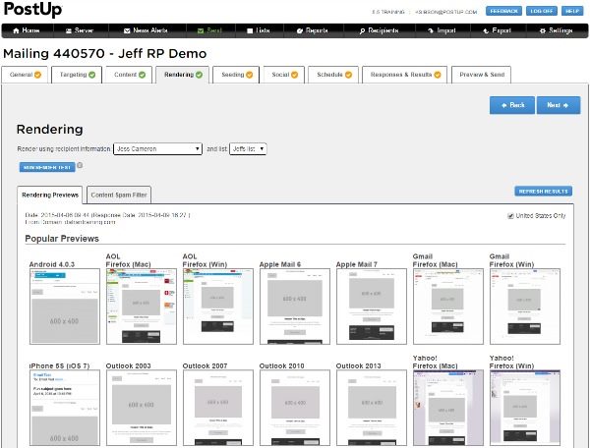Open the Apple Mail 7 preview thumbnail
The width and height of the screenshot is (590, 448).
[x=372, y=307]
